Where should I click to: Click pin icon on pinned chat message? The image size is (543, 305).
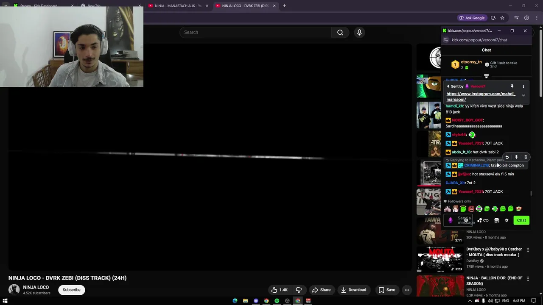click(x=512, y=86)
